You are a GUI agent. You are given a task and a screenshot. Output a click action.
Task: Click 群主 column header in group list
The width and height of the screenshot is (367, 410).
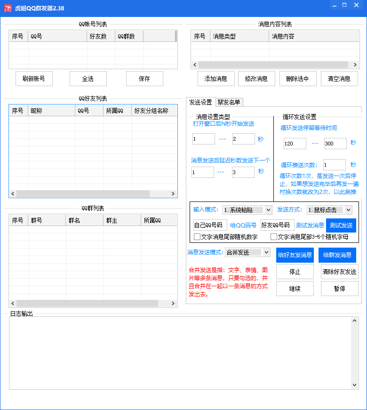pos(122,220)
